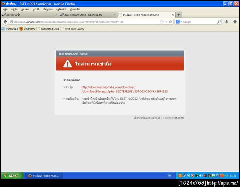This screenshot has width=240, height=187.
Task: Open the ESET knowledge base link
Action: 148,118
